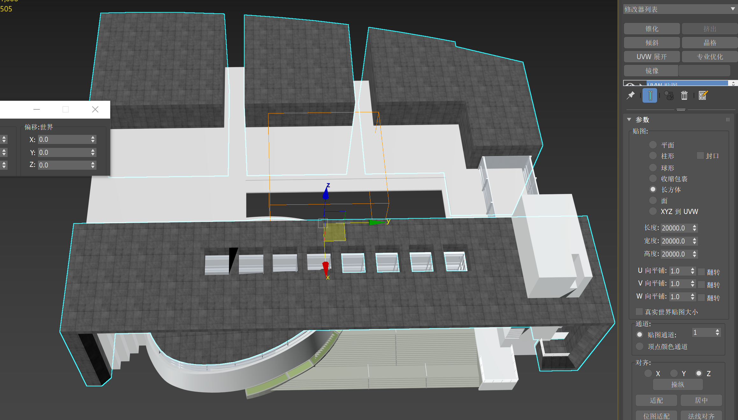
Task: Open the 修改器列表 dropdown
Action: pyautogui.click(x=678, y=9)
